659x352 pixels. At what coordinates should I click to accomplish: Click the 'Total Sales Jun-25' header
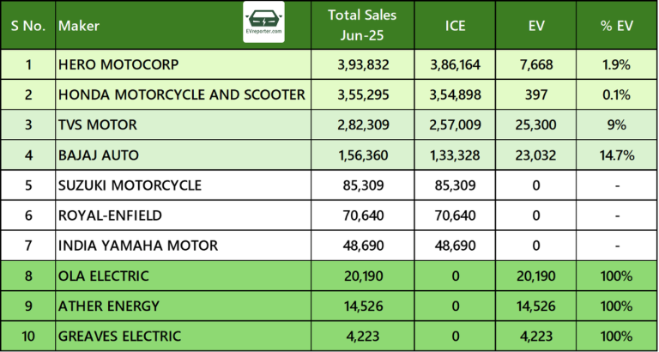click(x=362, y=25)
